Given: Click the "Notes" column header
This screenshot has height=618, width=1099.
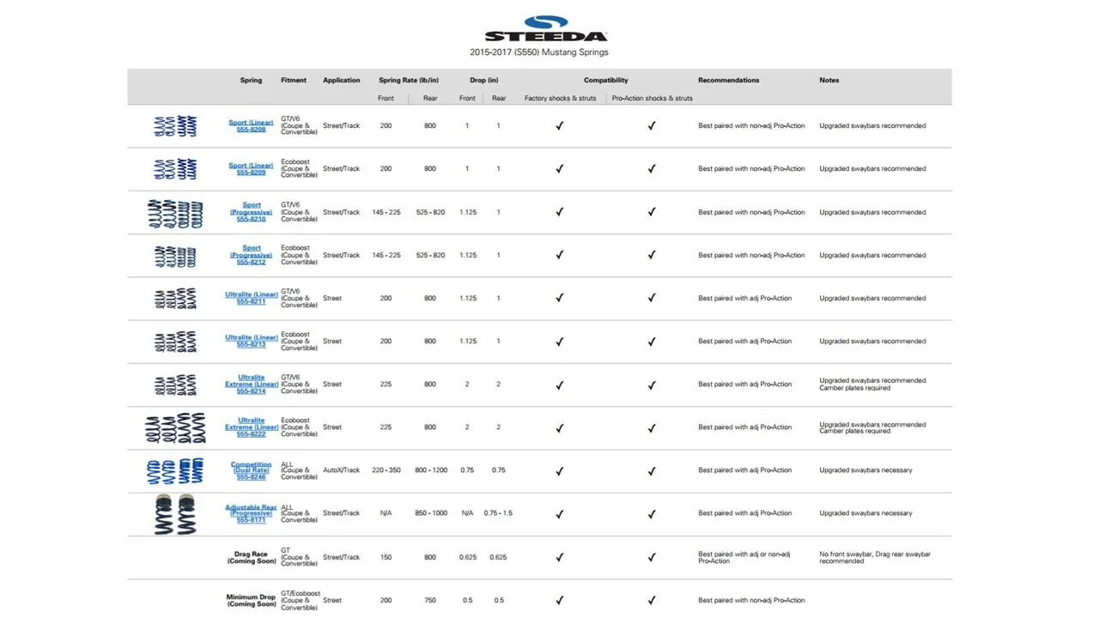Looking at the screenshot, I should tap(829, 81).
